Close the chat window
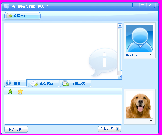Viewport: 162px width, 135px height. [x=150, y=5]
